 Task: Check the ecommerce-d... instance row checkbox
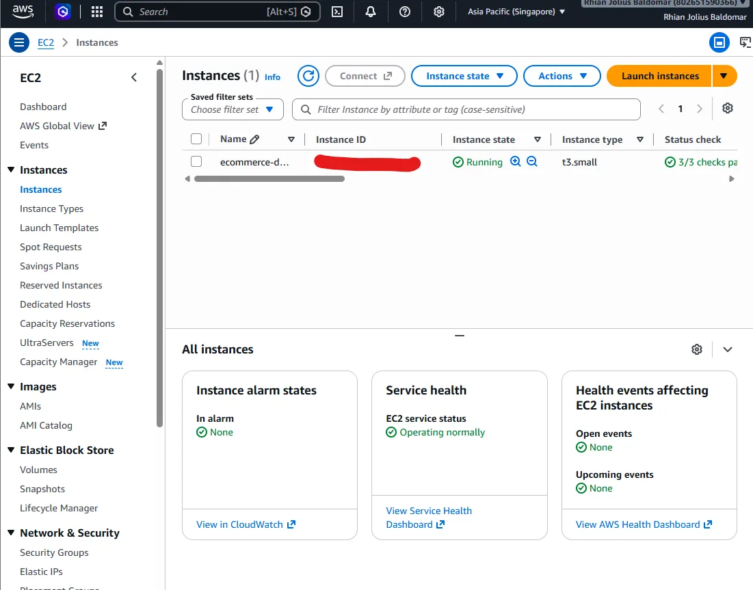point(196,161)
